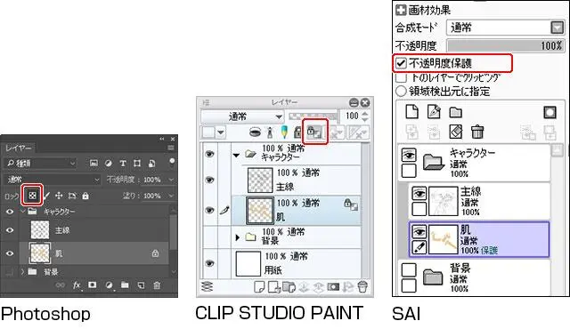
Task: Add a layer mask in Photoshop panel
Action: click(93, 285)
